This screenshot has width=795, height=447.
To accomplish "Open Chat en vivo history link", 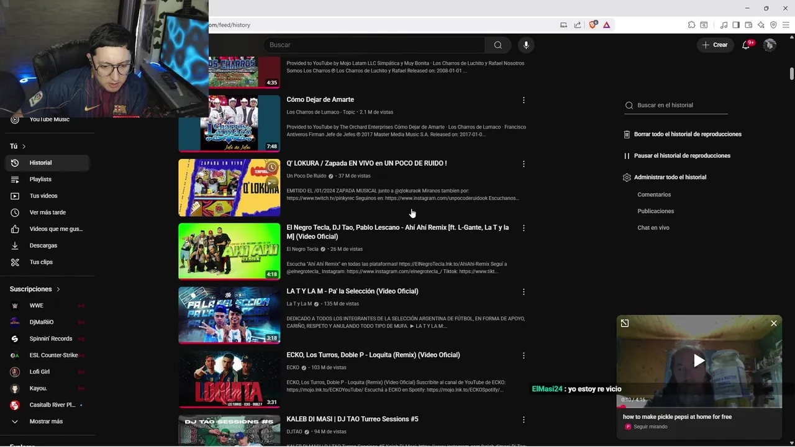I will tap(653, 228).
